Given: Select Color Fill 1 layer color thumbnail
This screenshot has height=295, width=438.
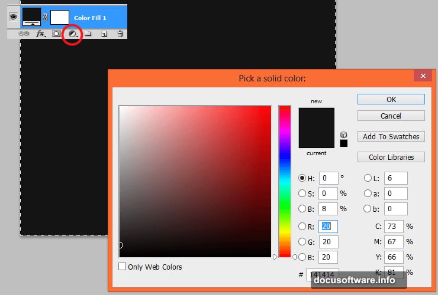Looking at the screenshot, I should pyautogui.click(x=31, y=17).
